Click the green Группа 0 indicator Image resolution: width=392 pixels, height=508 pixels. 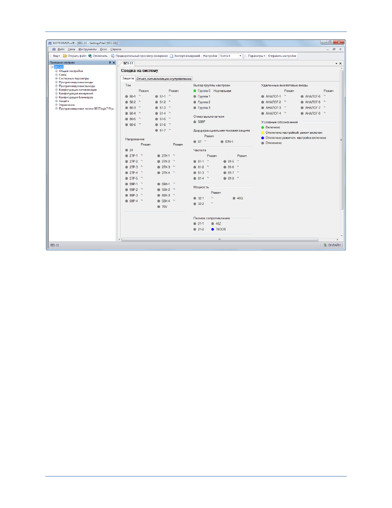(x=195, y=91)
